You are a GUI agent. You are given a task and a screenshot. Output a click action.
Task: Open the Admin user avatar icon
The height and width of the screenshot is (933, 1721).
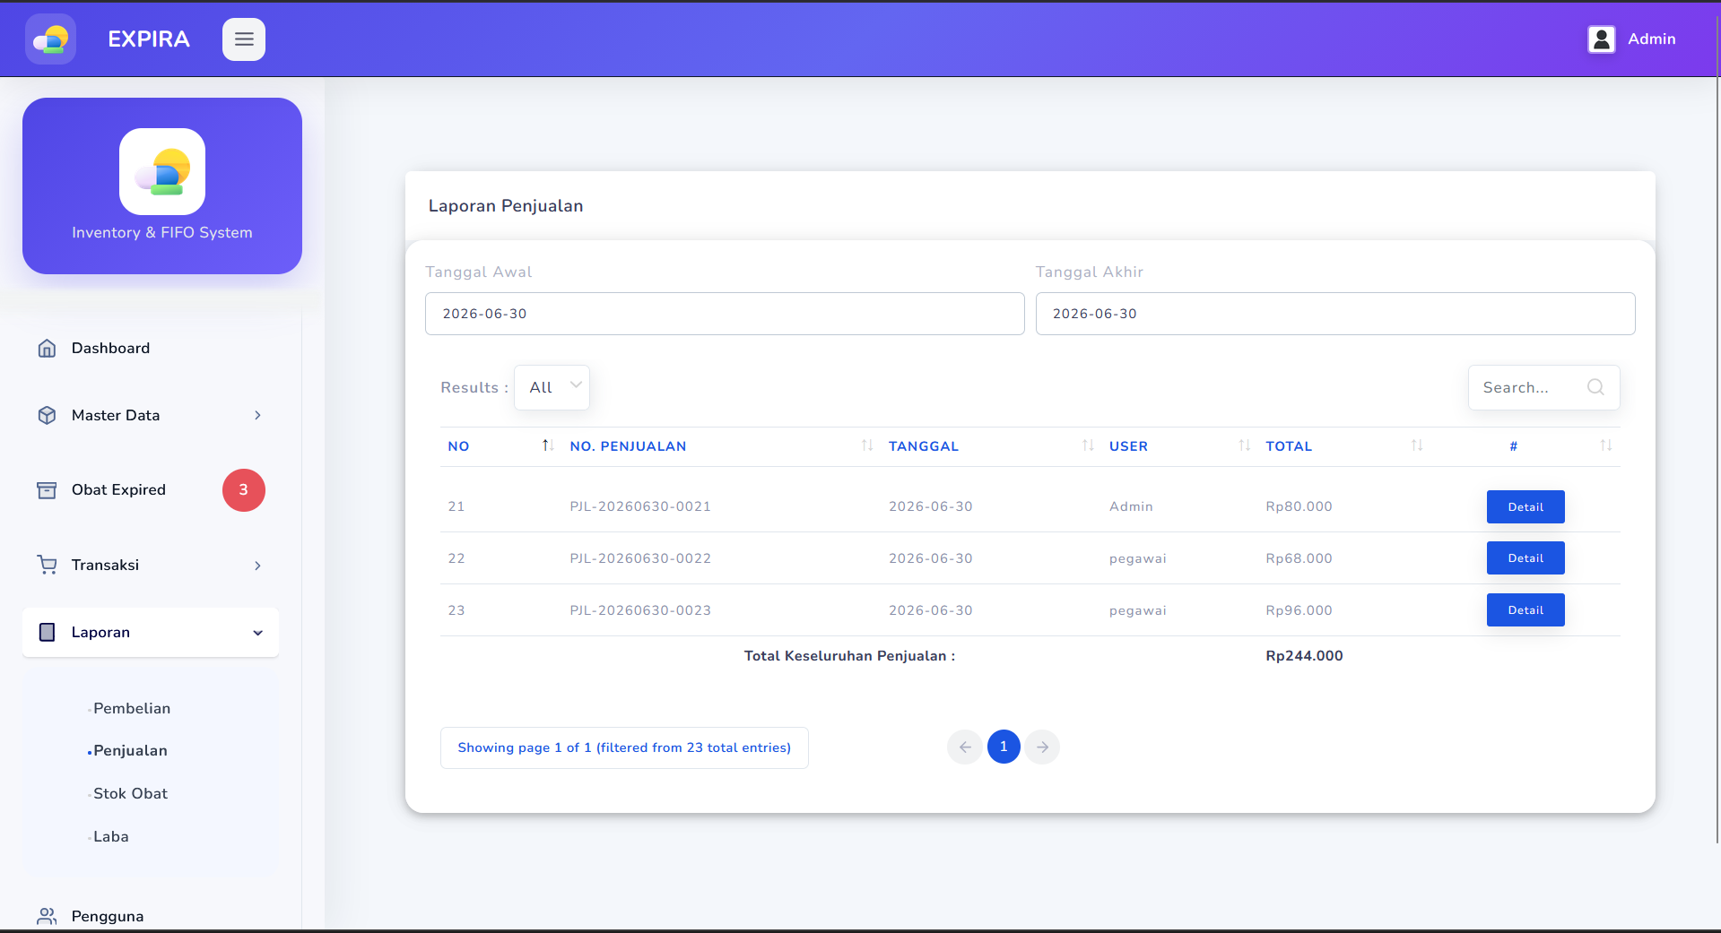coord(1602,39)
